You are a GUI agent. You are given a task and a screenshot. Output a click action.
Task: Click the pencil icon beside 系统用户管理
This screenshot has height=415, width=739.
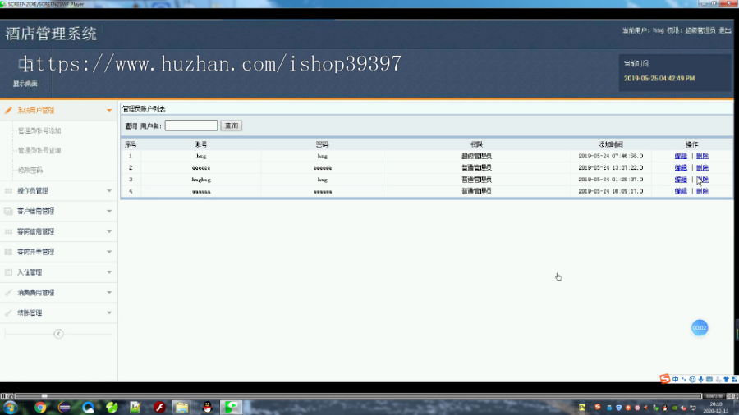pos(8,110)
